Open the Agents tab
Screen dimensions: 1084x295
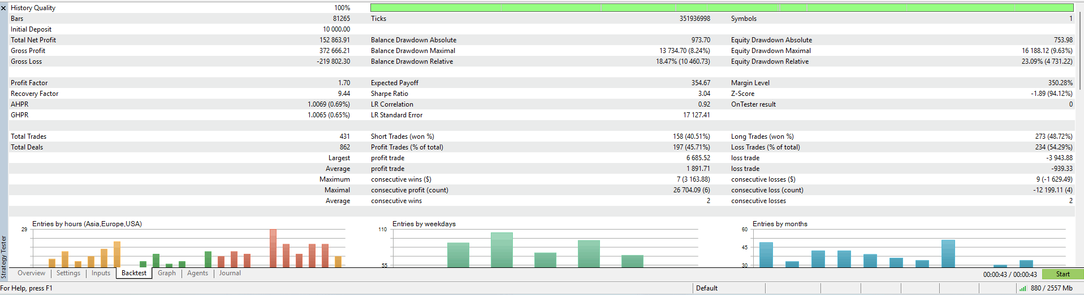point(197,273)
